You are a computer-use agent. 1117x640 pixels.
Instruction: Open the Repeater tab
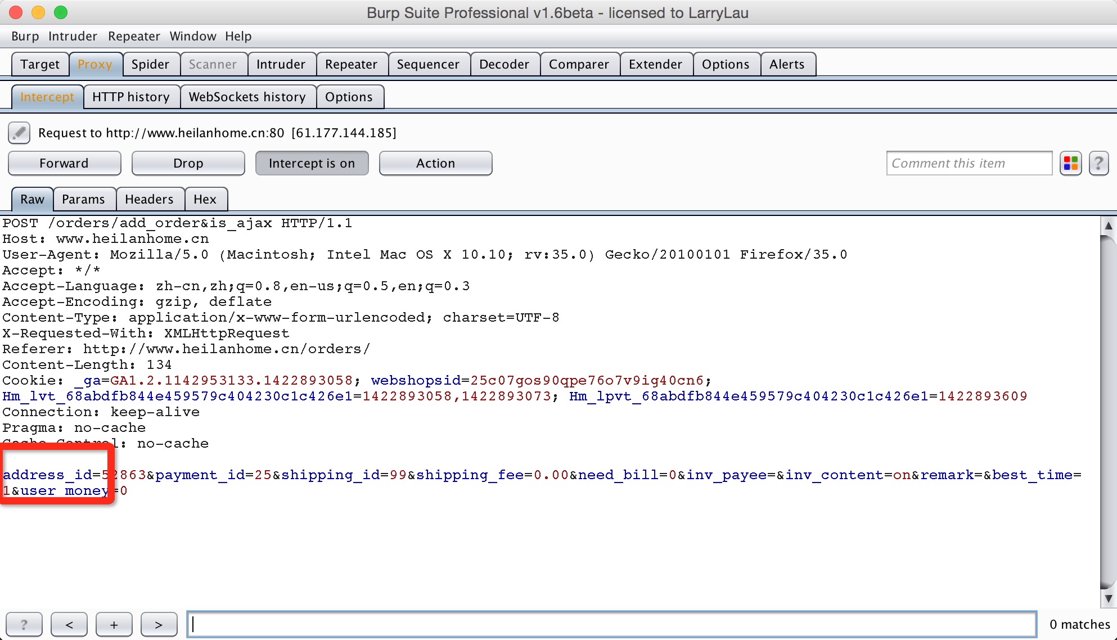(351, 64)
